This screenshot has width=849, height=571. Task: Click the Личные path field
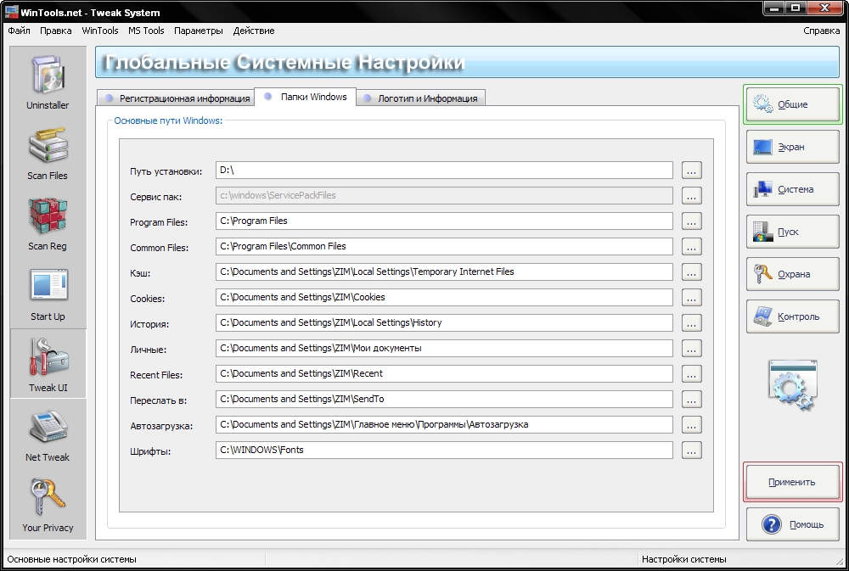point(444,348)
